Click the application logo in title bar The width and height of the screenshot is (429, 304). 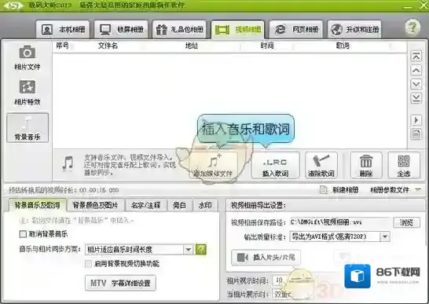pyautogui.click(x=13, y=5)
